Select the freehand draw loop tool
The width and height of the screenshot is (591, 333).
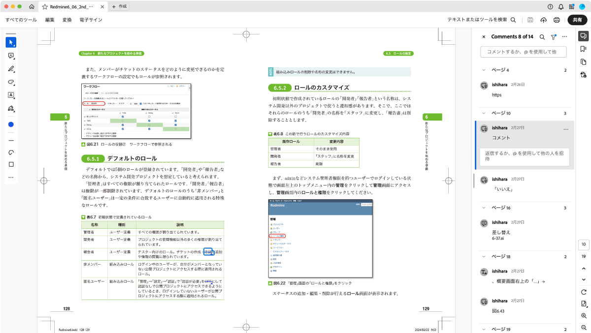pos(11,82)
